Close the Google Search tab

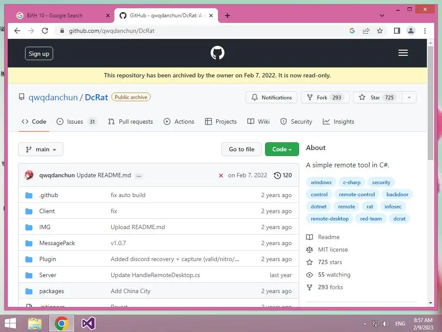point(107,16)
